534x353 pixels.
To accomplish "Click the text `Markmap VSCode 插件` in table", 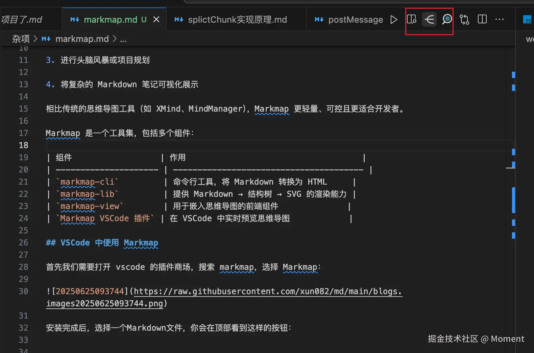I will [105, 218].
